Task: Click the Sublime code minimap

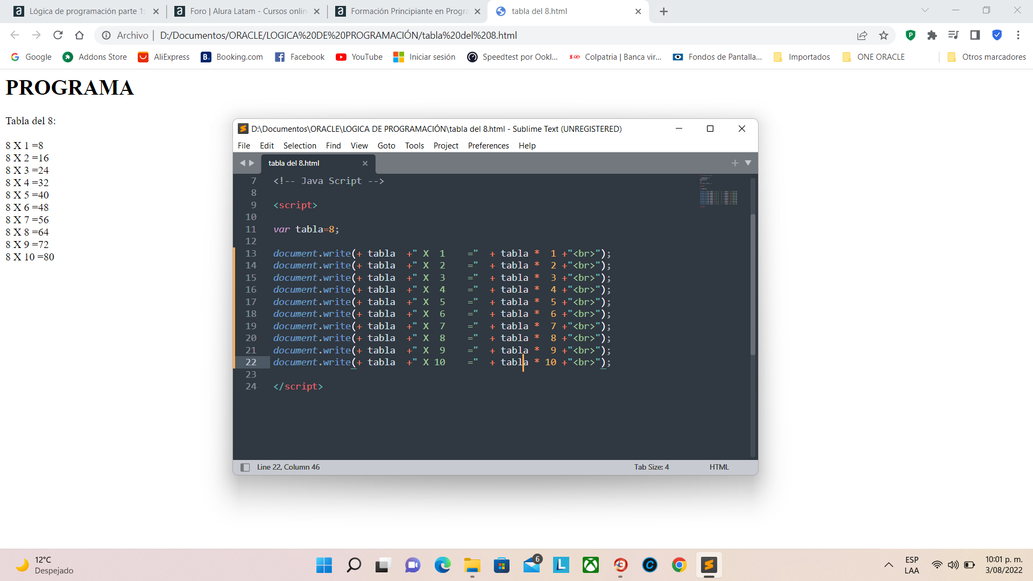Action: pos(718,191)
